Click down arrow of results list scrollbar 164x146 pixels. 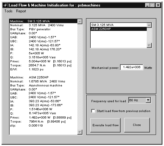(x=80, y=132)
